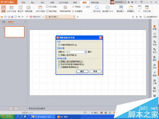Click the open-folder icon in quick toolbar
Image resolution: width=159 pixels, height=119 pixels.
2,17
